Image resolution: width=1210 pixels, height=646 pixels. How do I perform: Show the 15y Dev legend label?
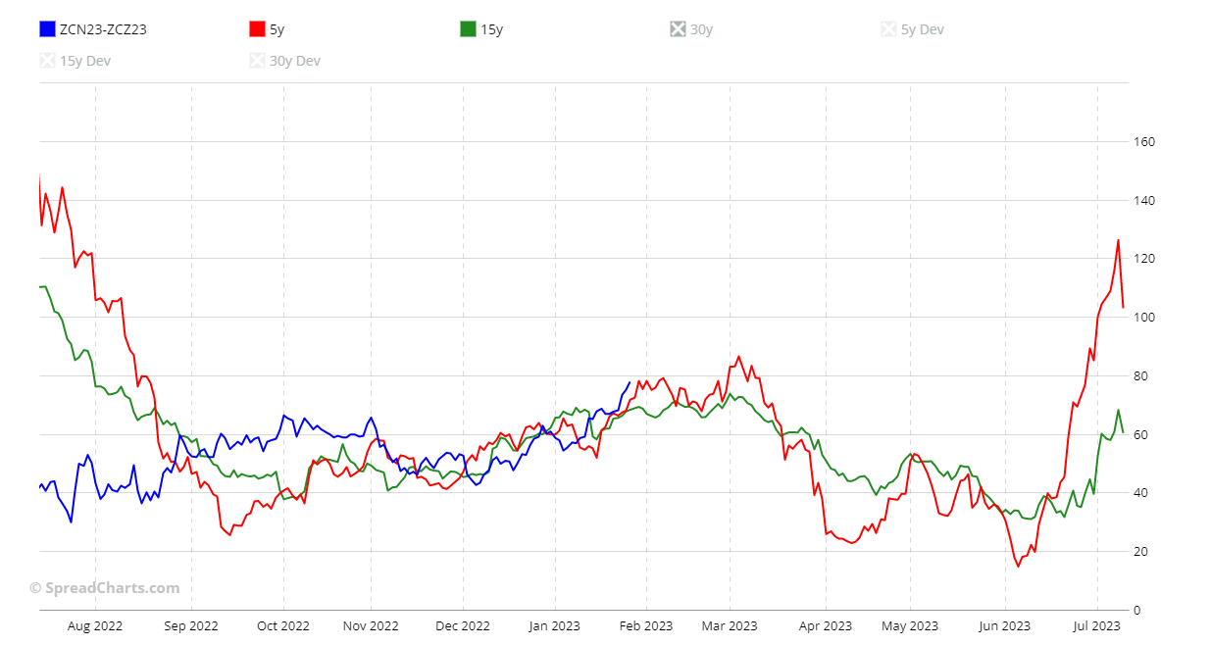pos(85,61)
